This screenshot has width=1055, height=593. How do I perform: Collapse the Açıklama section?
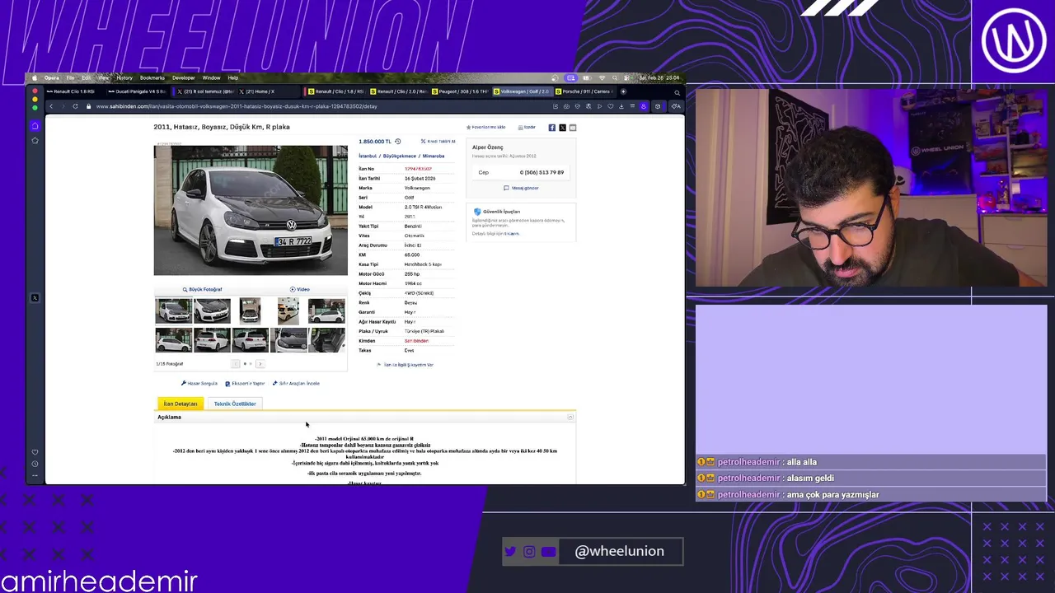pos(570,418)
